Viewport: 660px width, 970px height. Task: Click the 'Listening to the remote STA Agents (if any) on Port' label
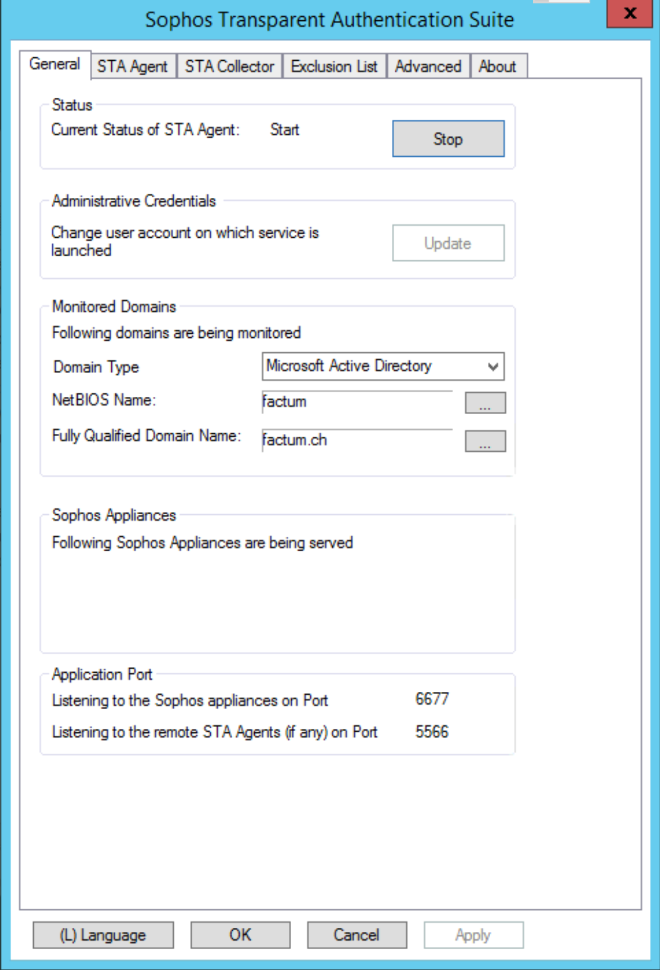(x=215, y=732)
